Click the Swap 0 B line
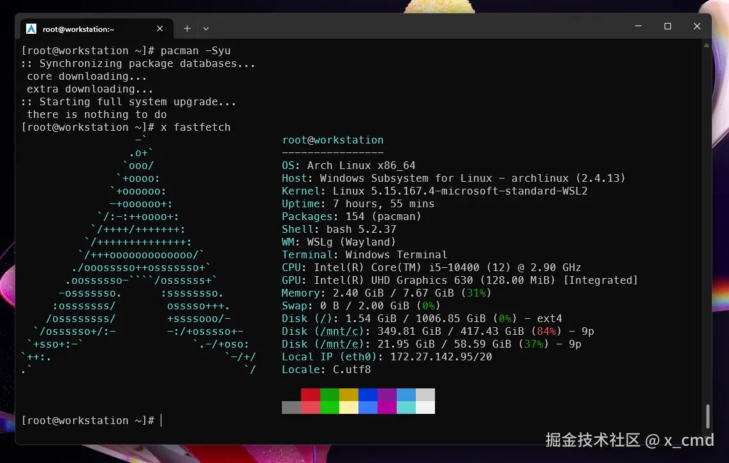Viewport: 729px width, 463px height. click(x=361, y=306)
